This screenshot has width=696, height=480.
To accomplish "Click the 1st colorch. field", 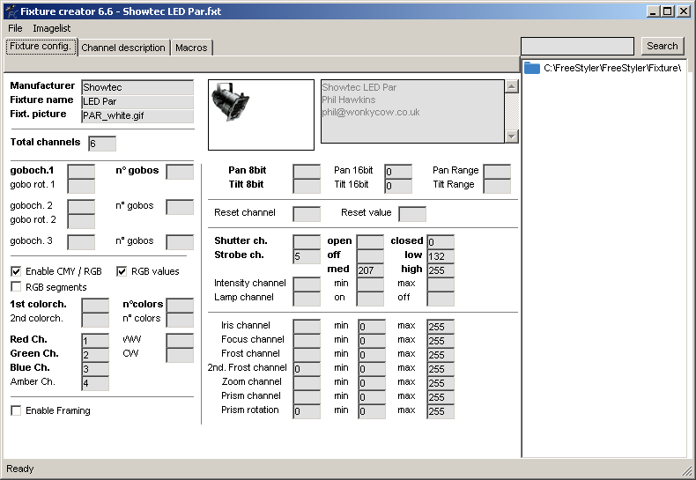I will (95, 306).
